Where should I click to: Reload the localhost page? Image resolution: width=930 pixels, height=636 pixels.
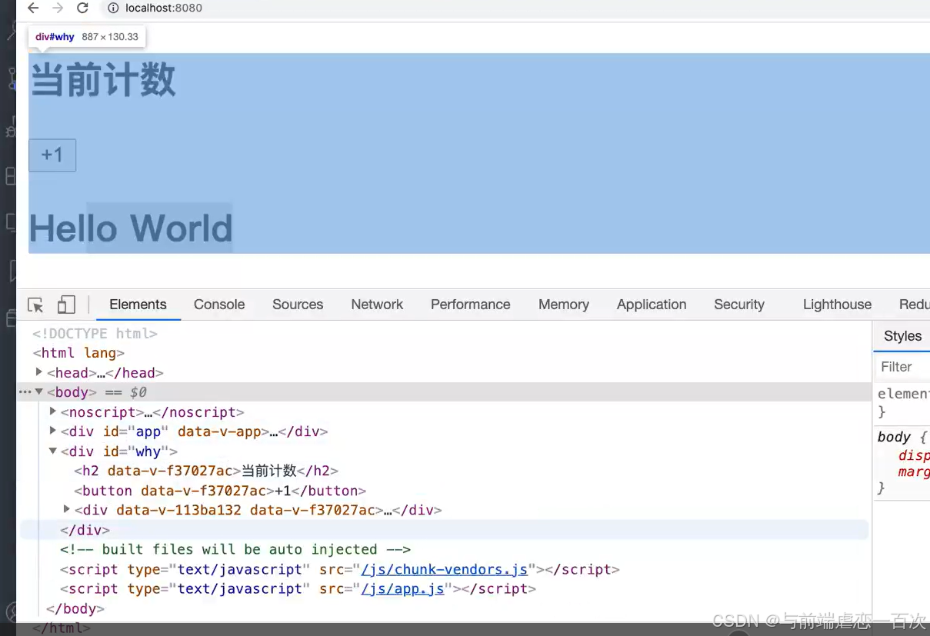click(x=82, y=8)
